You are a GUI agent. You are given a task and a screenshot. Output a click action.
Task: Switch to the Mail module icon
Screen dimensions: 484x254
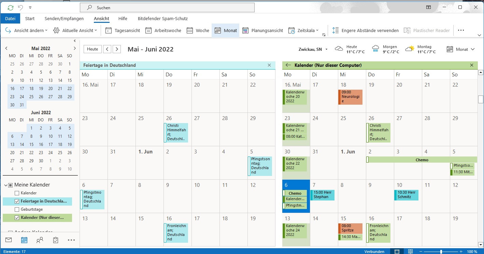[x=9, y=240]
